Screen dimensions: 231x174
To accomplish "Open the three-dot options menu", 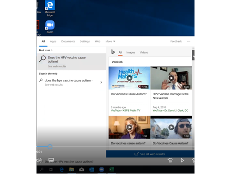I will (188, 41).
